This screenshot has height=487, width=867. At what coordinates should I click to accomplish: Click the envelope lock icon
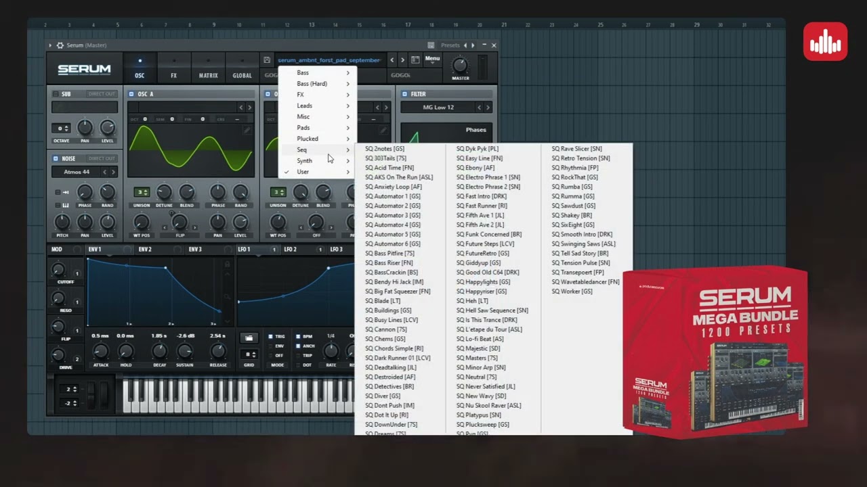[227, 264]
